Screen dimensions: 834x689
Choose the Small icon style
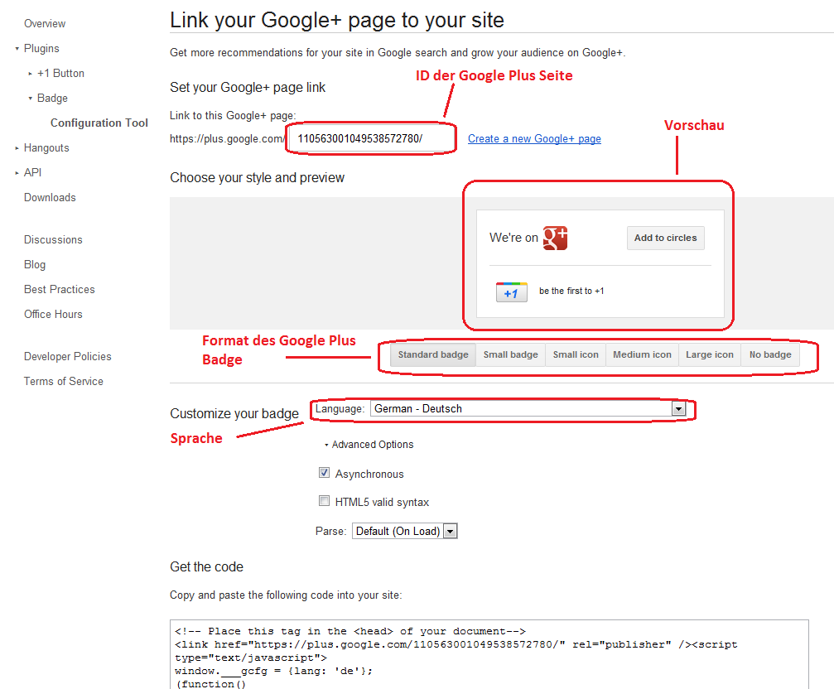tap(576, 354)
